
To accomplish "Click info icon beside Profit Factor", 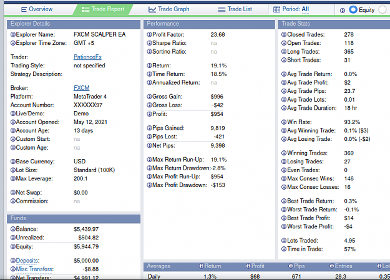I will pyautogui.click(x=149, y=34).
